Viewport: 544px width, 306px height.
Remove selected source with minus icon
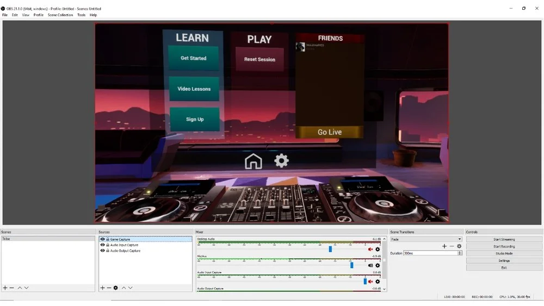click(x=109, y=288)
